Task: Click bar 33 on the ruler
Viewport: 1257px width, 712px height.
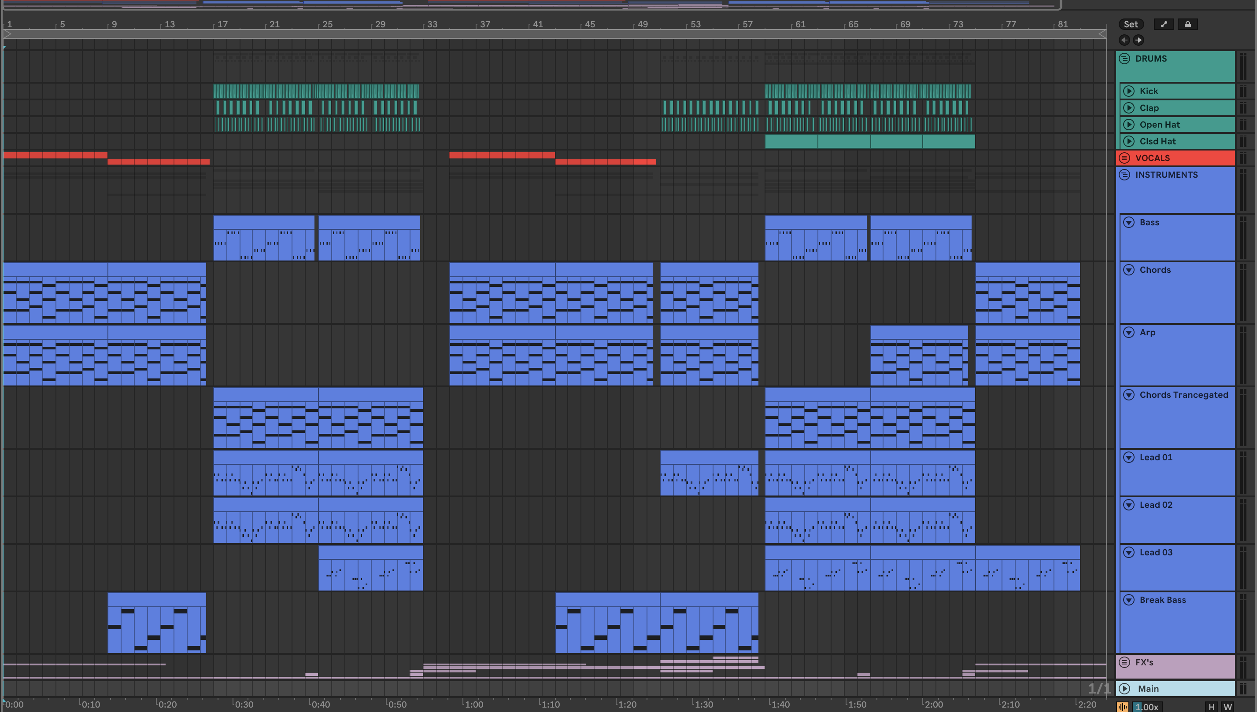Action: pyautogui.click(x=432, y=25)
